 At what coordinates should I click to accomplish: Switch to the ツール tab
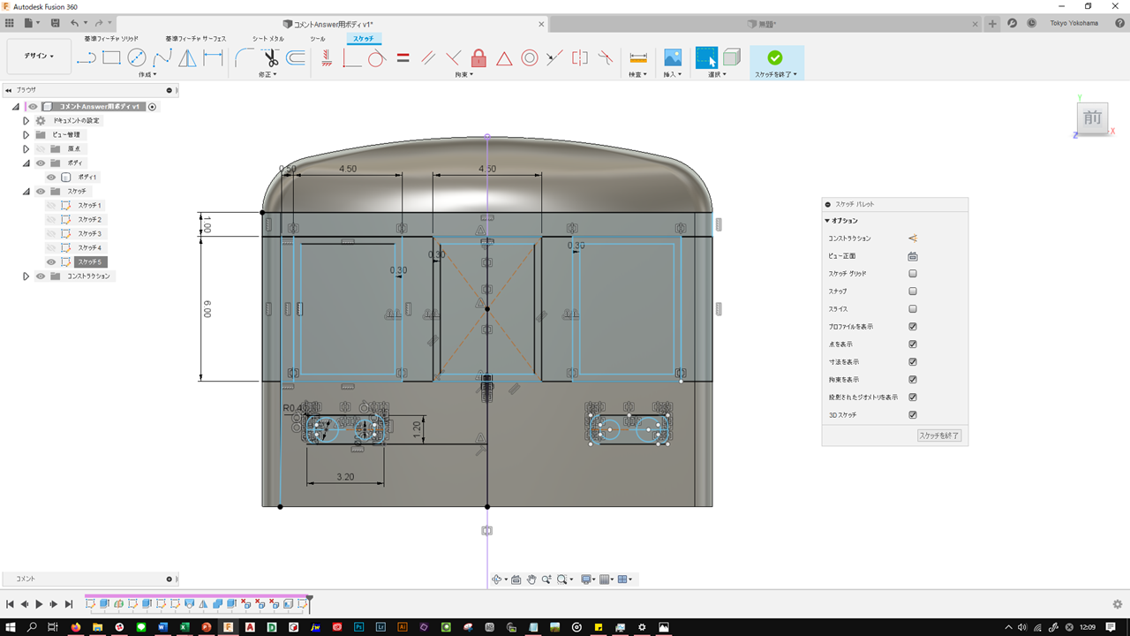point(318,39)
